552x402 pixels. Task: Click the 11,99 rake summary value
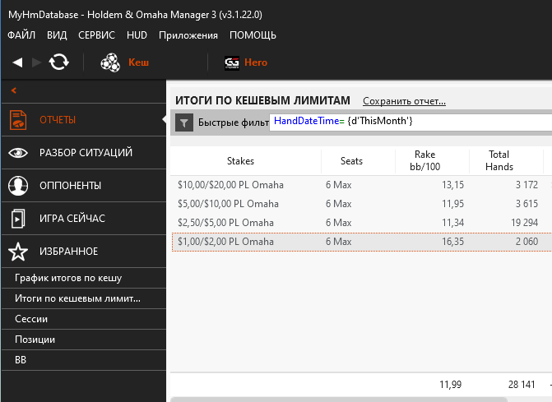(x=450, y=385)
